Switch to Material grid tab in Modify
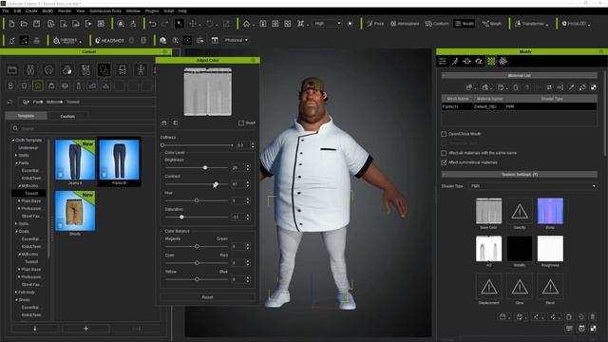608x342 pixels. pyautogui.click(x=491, y=61)
